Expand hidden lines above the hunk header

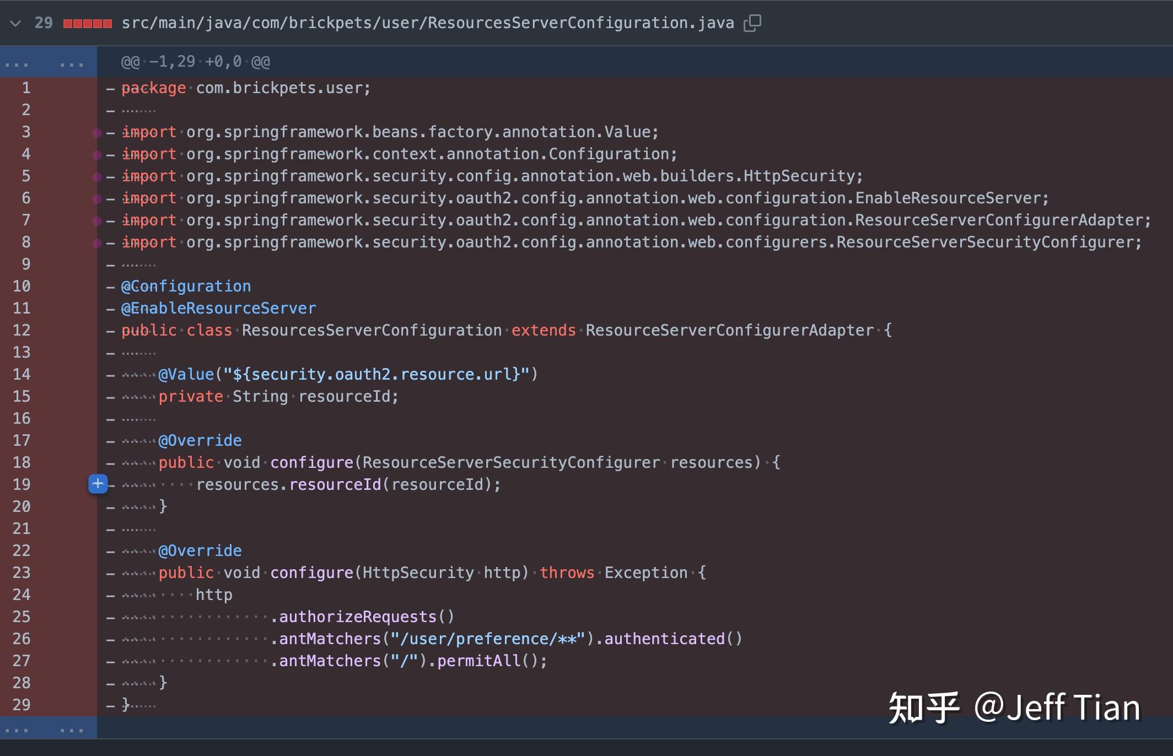49,62
